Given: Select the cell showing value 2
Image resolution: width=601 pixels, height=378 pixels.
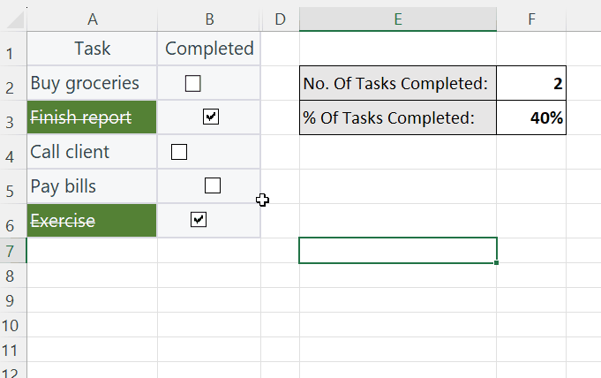Looking at the screenshot, I should [531, 83].
